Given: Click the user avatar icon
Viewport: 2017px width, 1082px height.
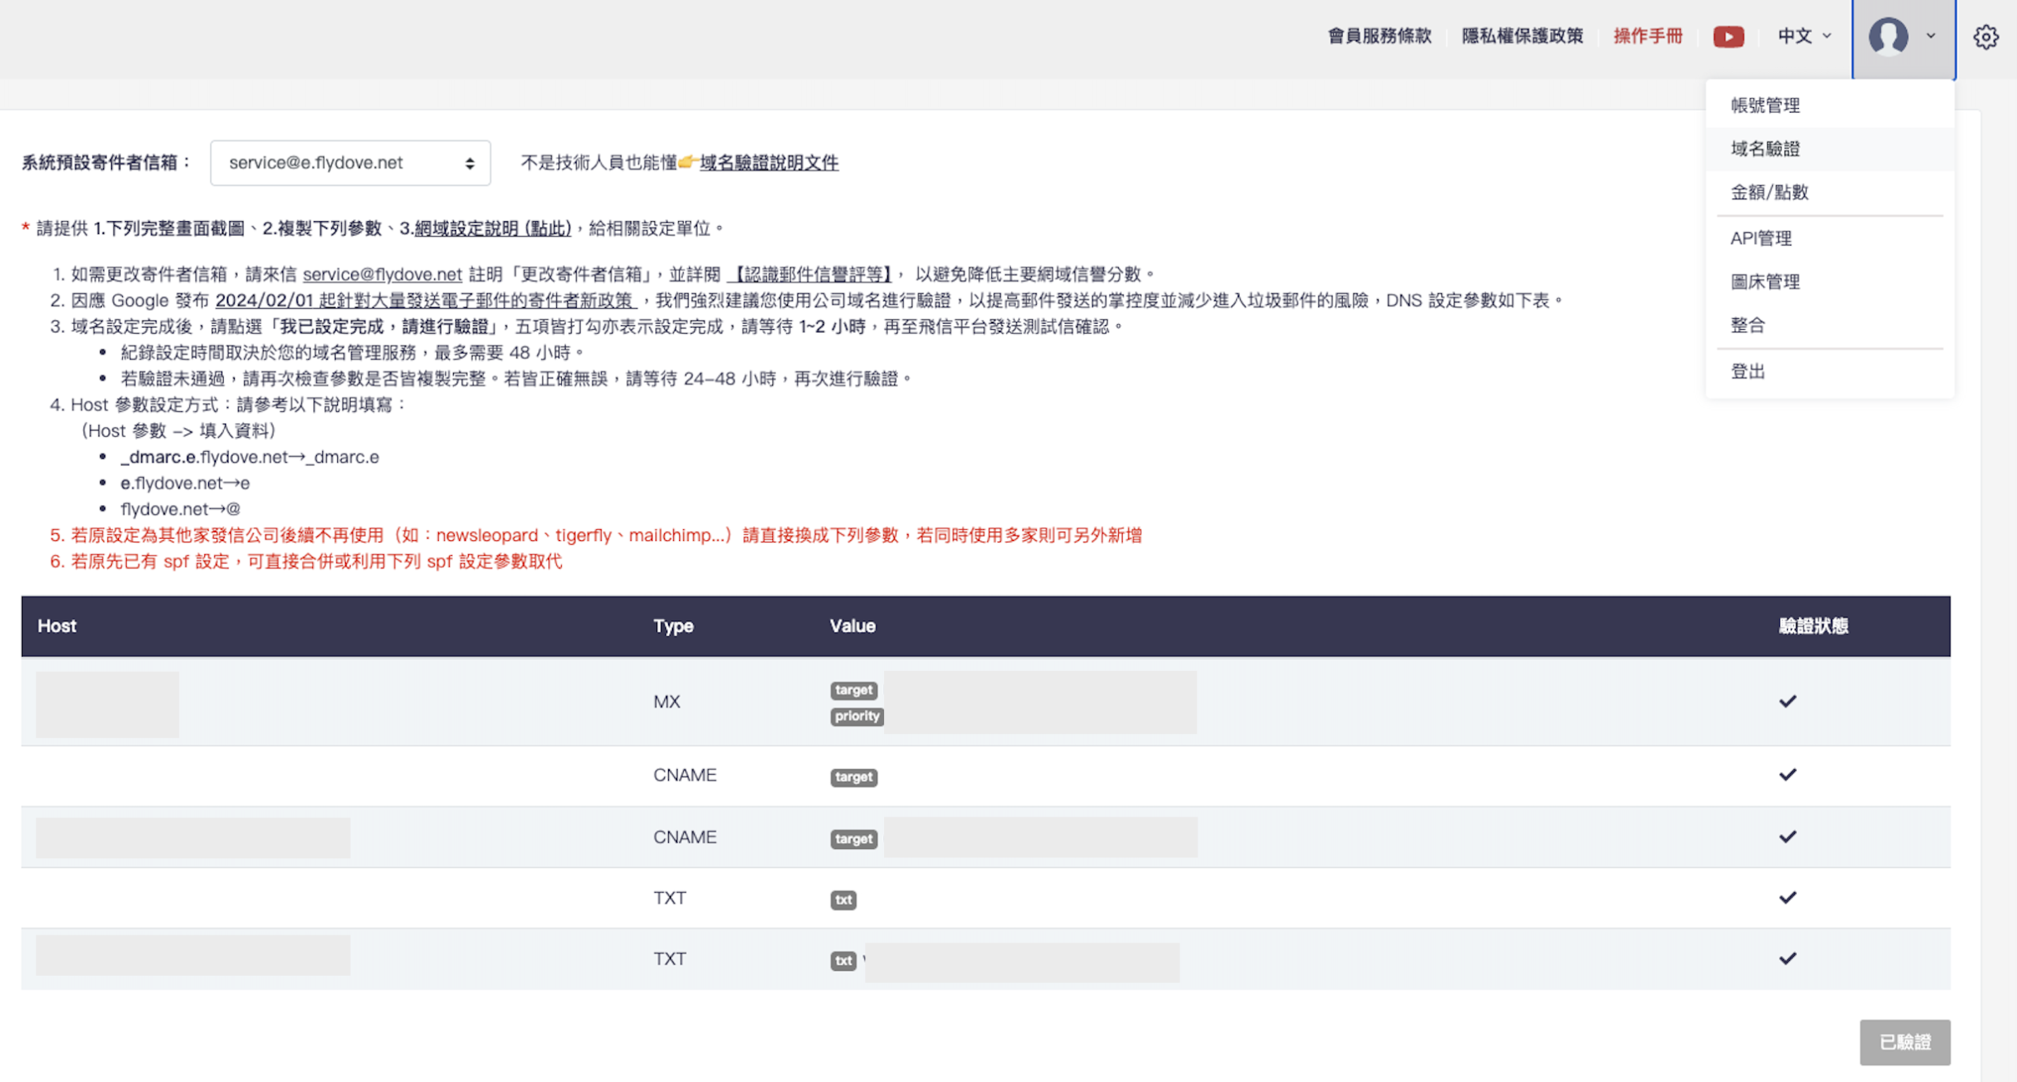Looking at the screenshot, I should click(1888, 36).
